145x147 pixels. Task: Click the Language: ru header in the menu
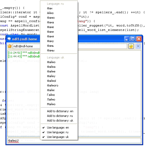[55, 4]
